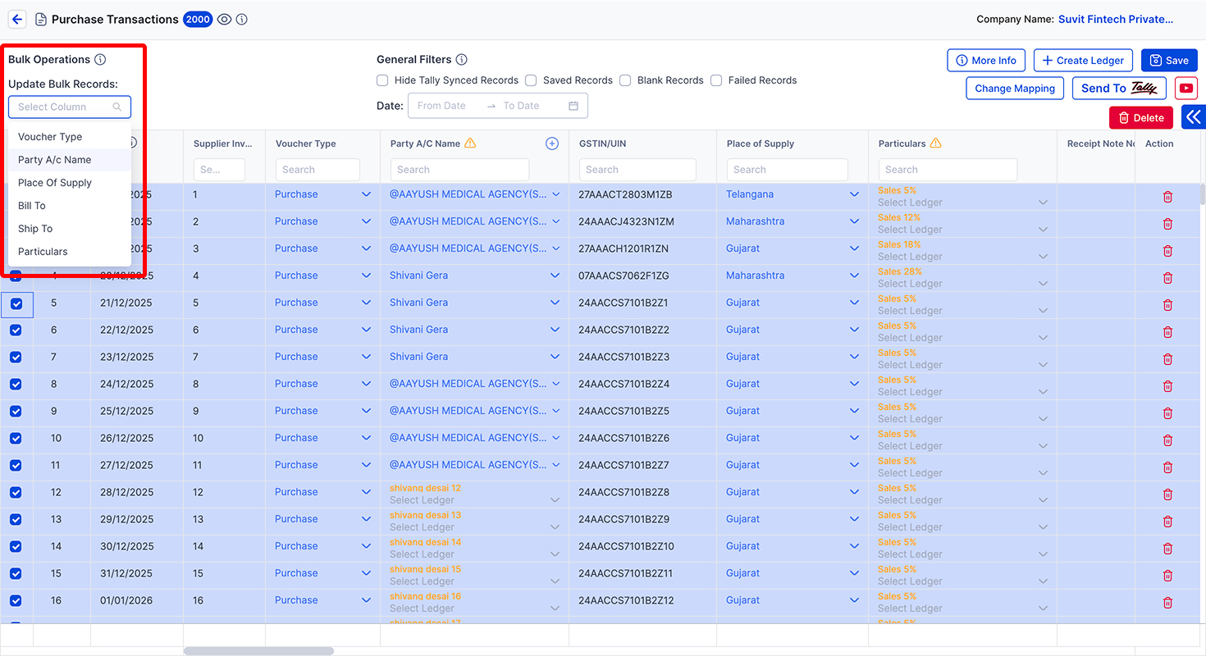Delete row 1 using its trash icon

tap(1168, 197)
